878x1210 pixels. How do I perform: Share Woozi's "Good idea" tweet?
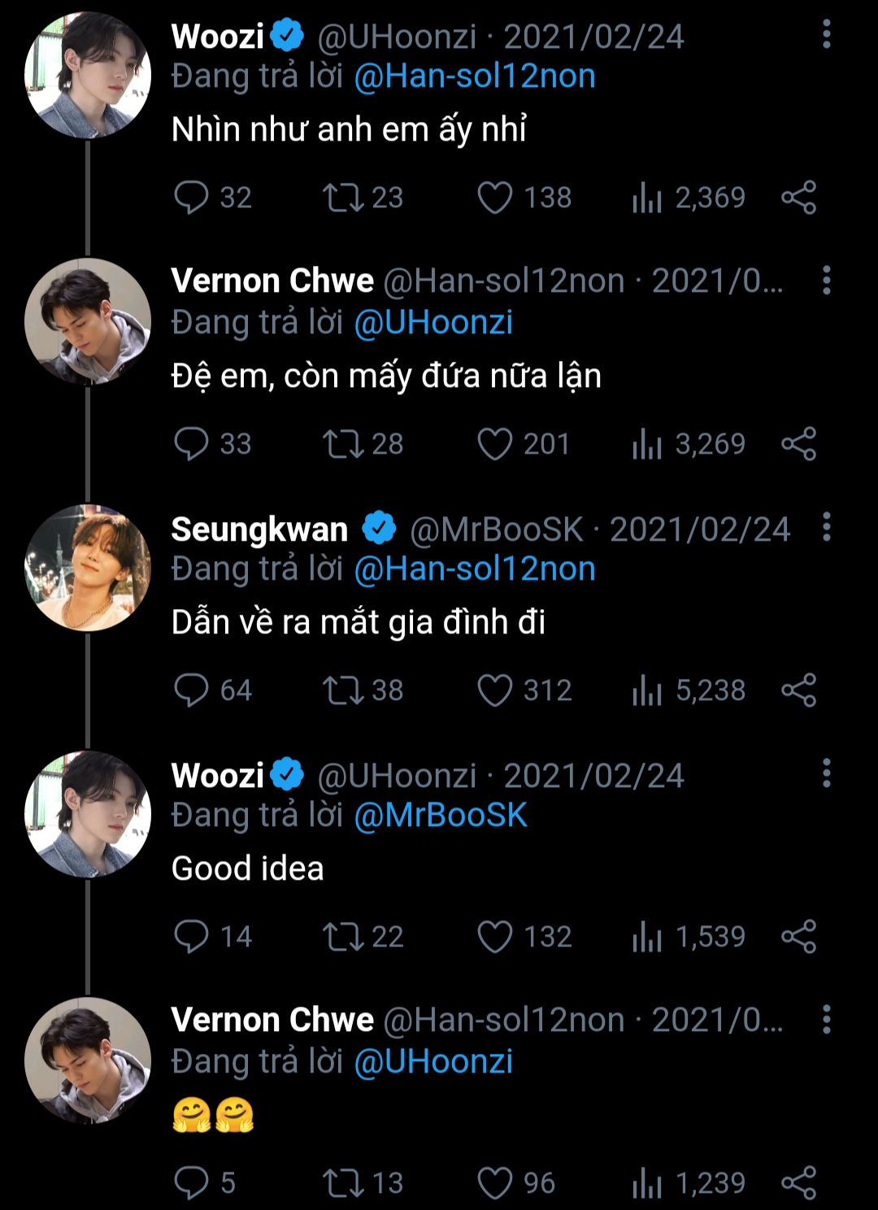point(798,937)
